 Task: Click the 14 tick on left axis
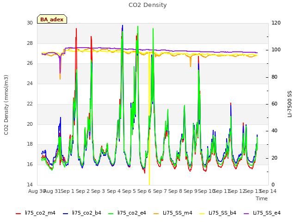pos(30,185)
